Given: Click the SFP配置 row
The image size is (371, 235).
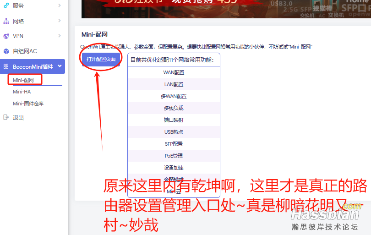Looking at the screenshot, I should pyautogui.click(x=174, y=144).
